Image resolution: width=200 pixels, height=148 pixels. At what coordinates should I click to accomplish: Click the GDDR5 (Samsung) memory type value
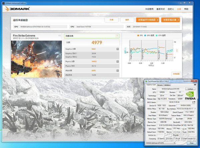(x=165, y=119)
